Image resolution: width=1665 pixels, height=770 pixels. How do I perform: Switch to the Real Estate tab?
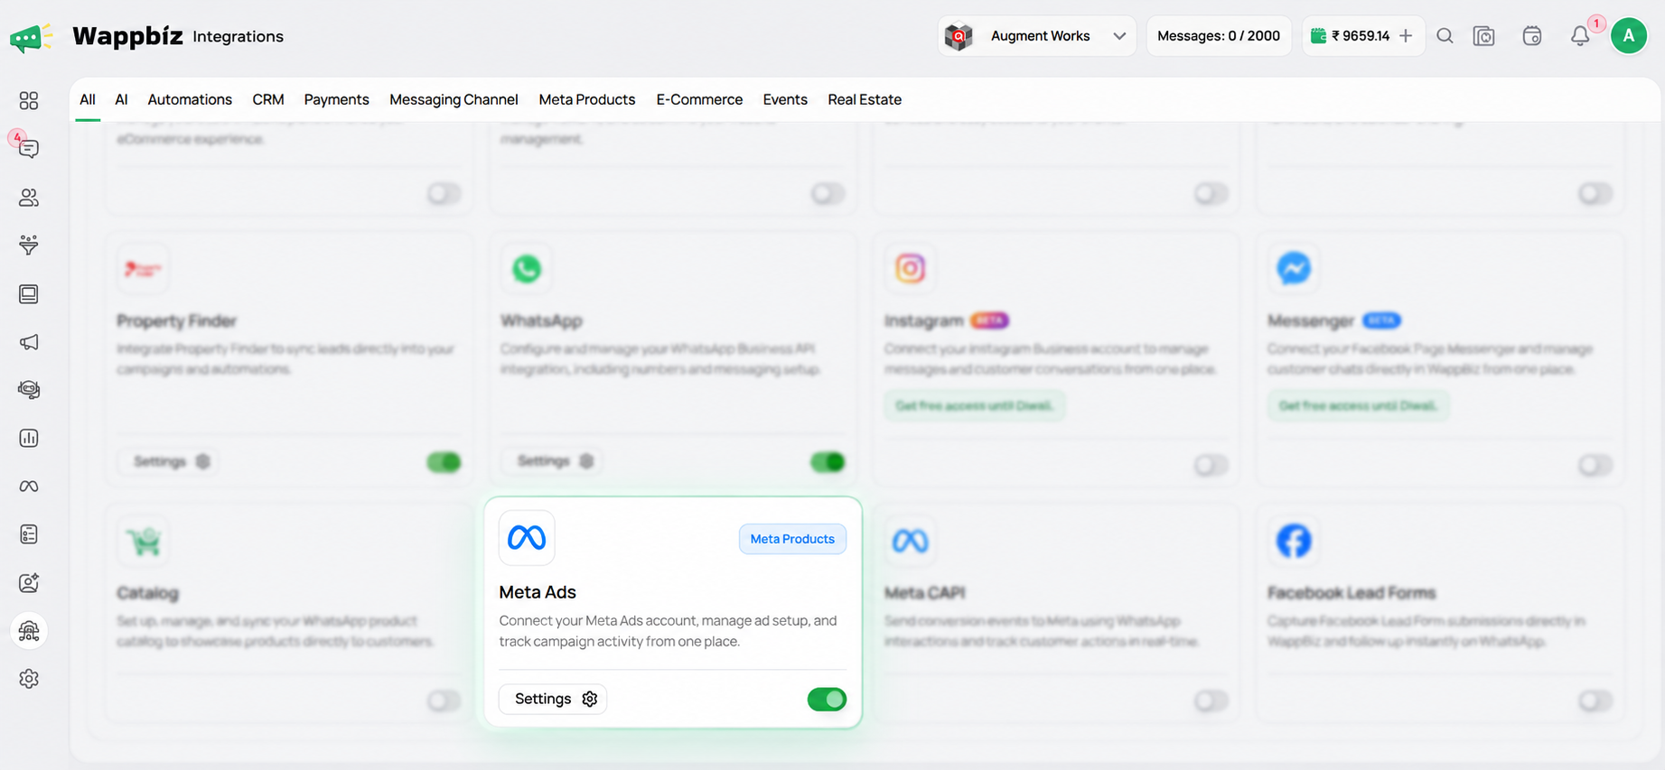865,99
